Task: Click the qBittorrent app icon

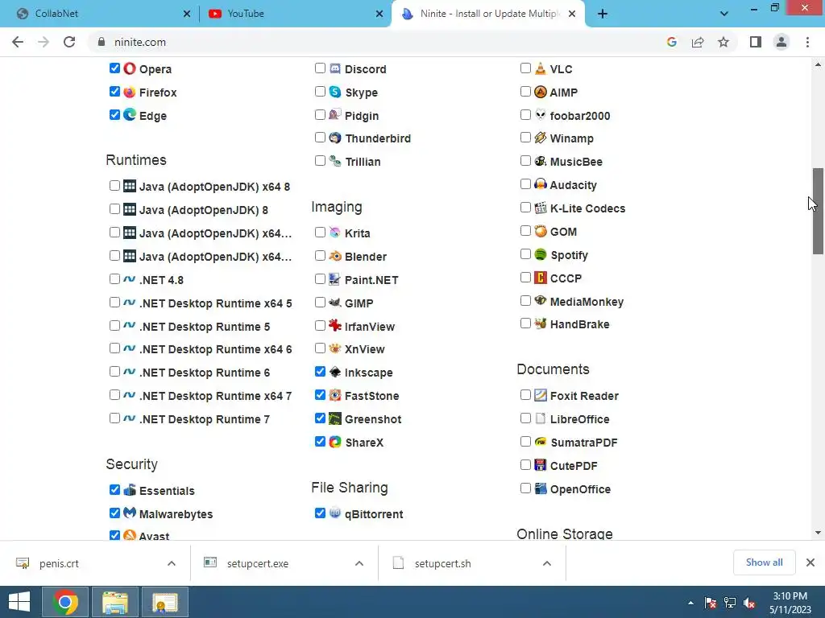Action: click(x=335, y=513)
